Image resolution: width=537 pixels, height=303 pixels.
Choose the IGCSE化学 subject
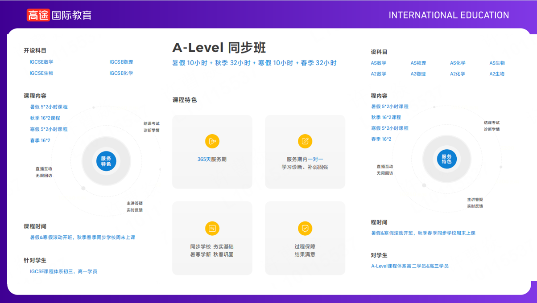121,73
